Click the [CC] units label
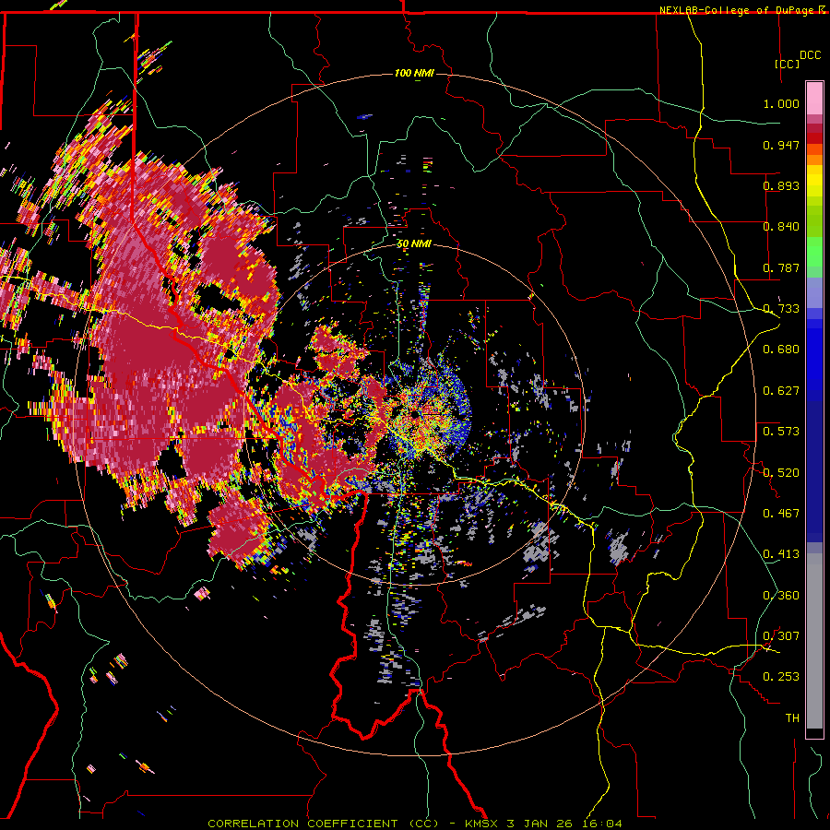Image resolution: width=830 pixels, height=830 pixels. [787, 64]
